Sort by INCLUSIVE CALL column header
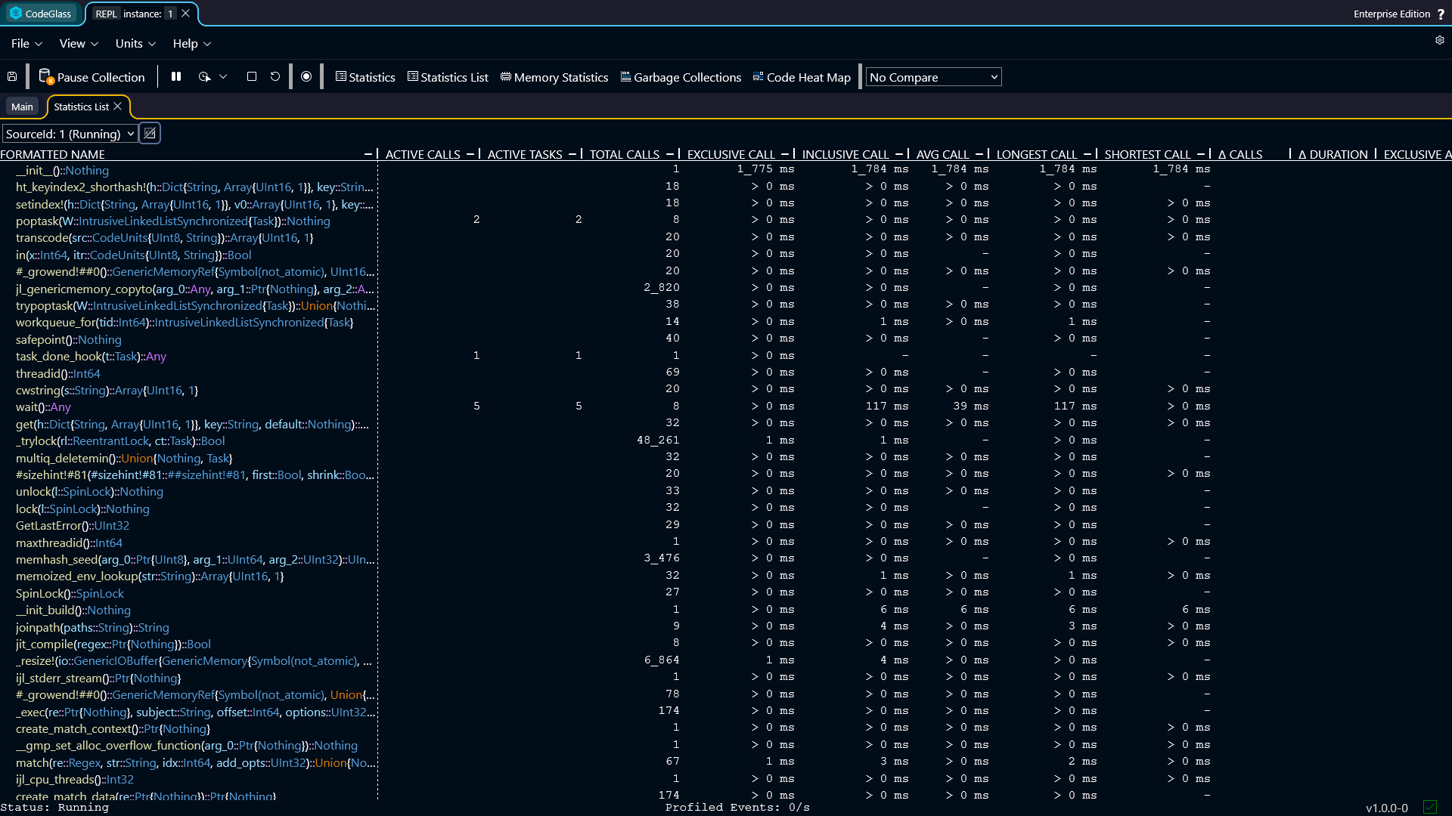 (x=845, y=154)
